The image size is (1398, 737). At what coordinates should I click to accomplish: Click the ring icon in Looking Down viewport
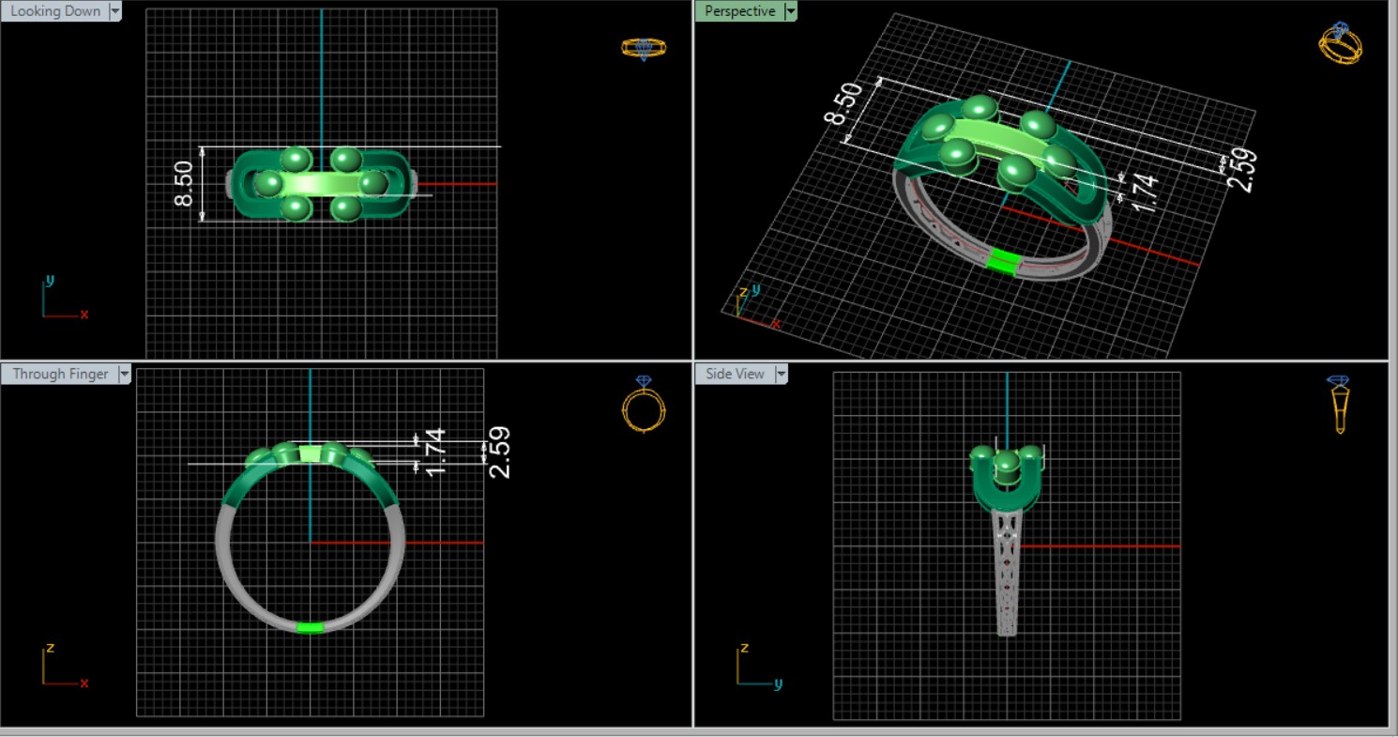(x=644, y=48)
